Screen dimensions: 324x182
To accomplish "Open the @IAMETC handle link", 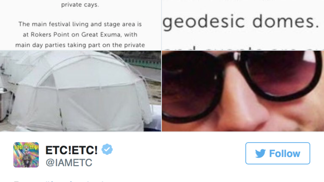I will tap(69, 163).
